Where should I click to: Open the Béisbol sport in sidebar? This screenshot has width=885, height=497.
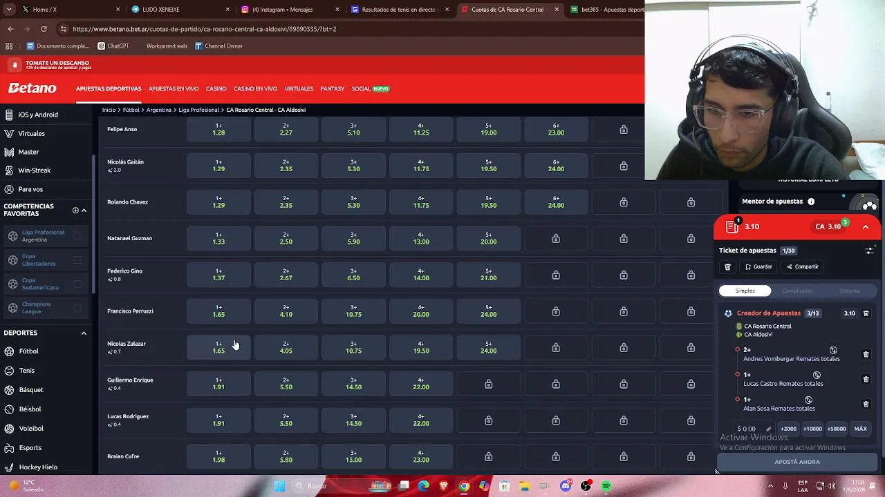[30, 409]
